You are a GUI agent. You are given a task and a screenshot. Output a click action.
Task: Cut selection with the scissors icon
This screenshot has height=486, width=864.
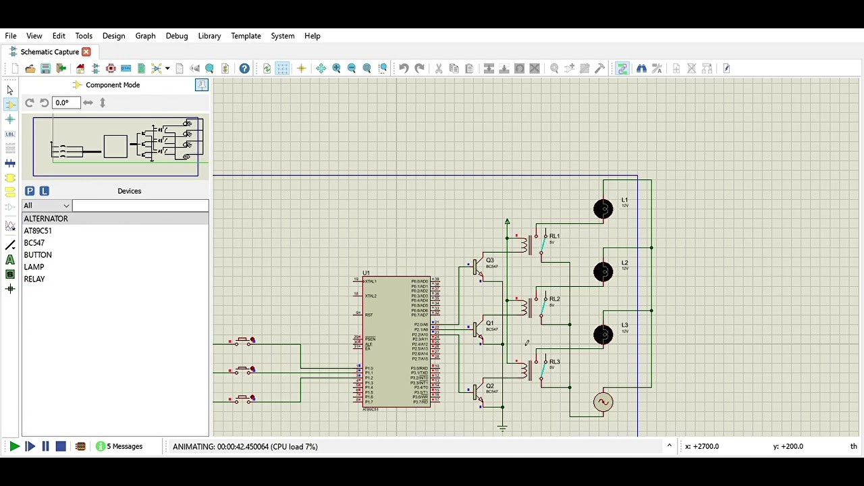(438, 68)
